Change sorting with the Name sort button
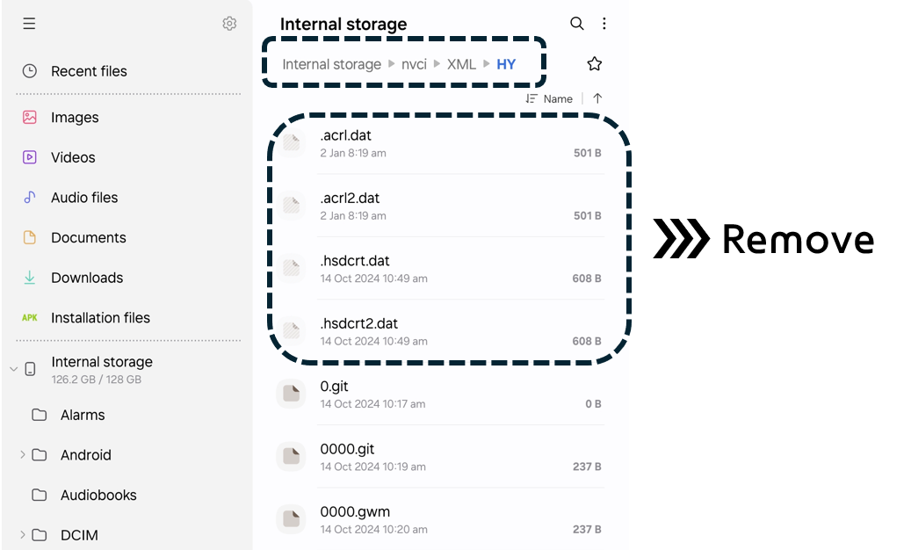The height and width of the screenshot is (550, 911). pos(550,98)
